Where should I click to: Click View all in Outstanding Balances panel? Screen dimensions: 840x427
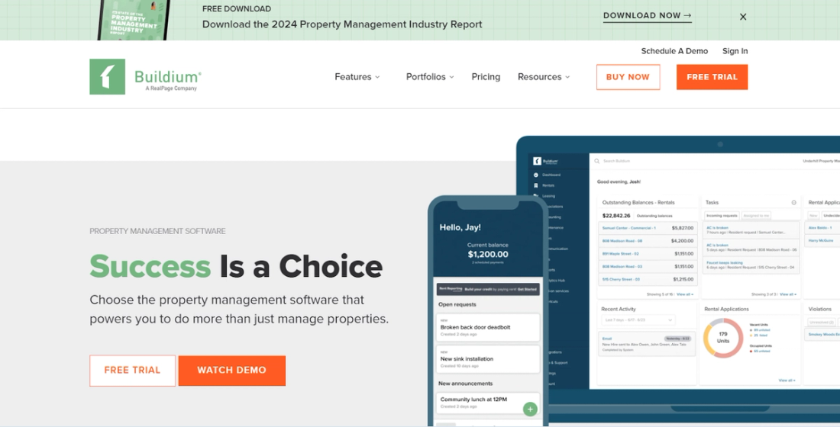[685, 294]
